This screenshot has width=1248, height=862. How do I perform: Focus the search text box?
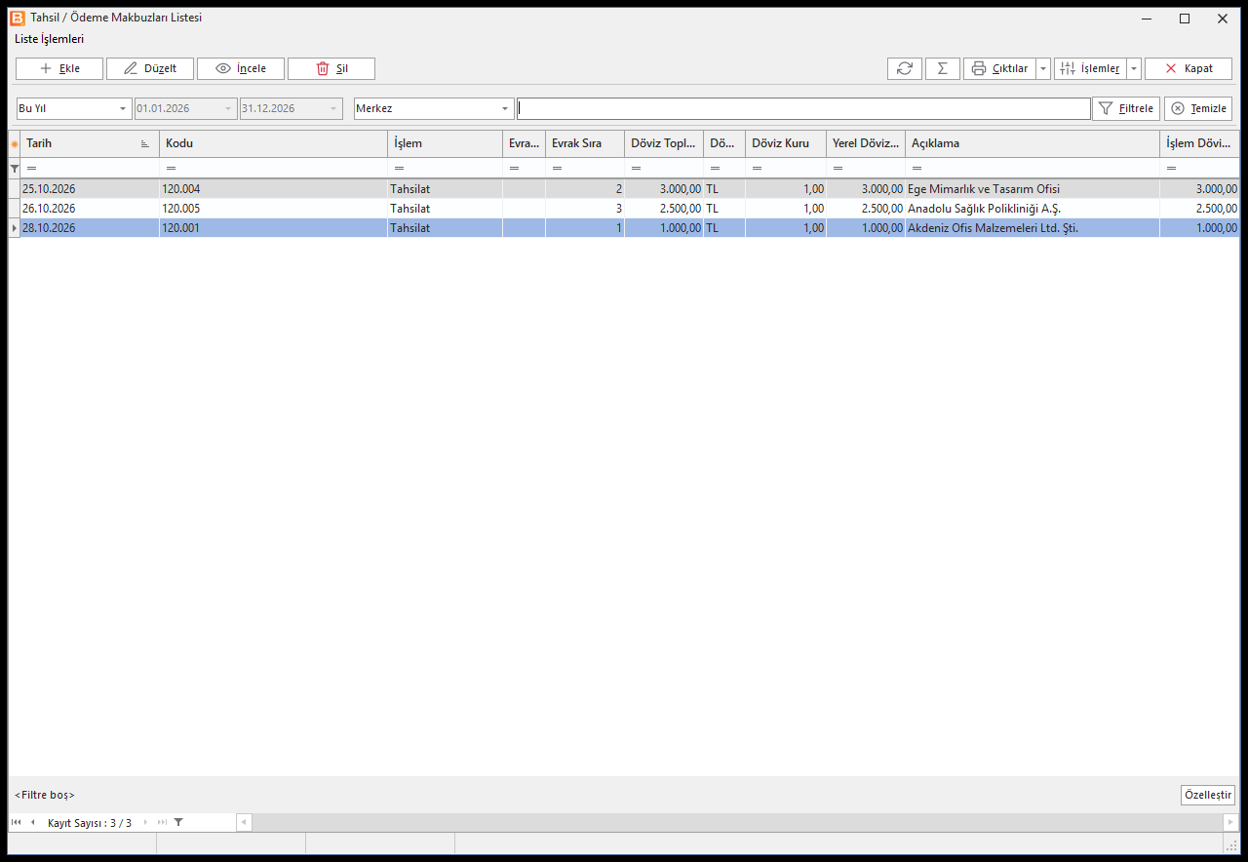(803, 108)
